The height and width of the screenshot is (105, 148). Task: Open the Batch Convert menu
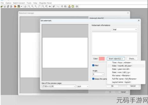click(19, 3)
